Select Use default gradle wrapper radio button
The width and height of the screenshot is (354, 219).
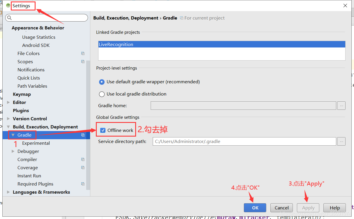click(102, 82)
